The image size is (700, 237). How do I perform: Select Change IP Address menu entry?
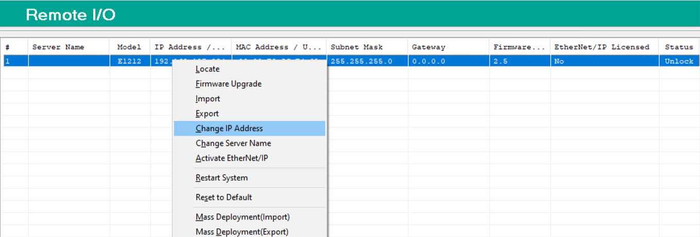click(x=229, y=128)
